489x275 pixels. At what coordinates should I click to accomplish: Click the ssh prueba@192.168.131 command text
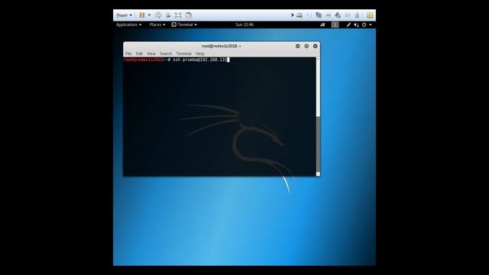pyautogui.click(x=200, y=60)
